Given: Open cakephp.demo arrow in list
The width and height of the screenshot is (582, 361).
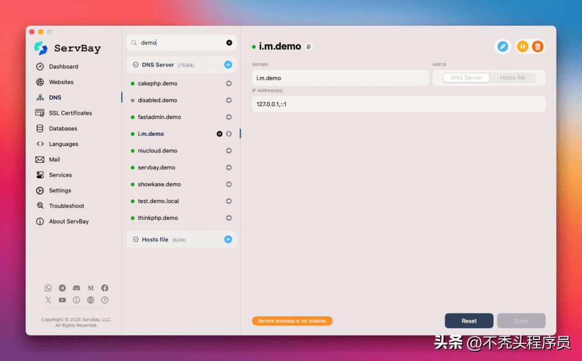Looking at the screenshot, I should (228, 84).
